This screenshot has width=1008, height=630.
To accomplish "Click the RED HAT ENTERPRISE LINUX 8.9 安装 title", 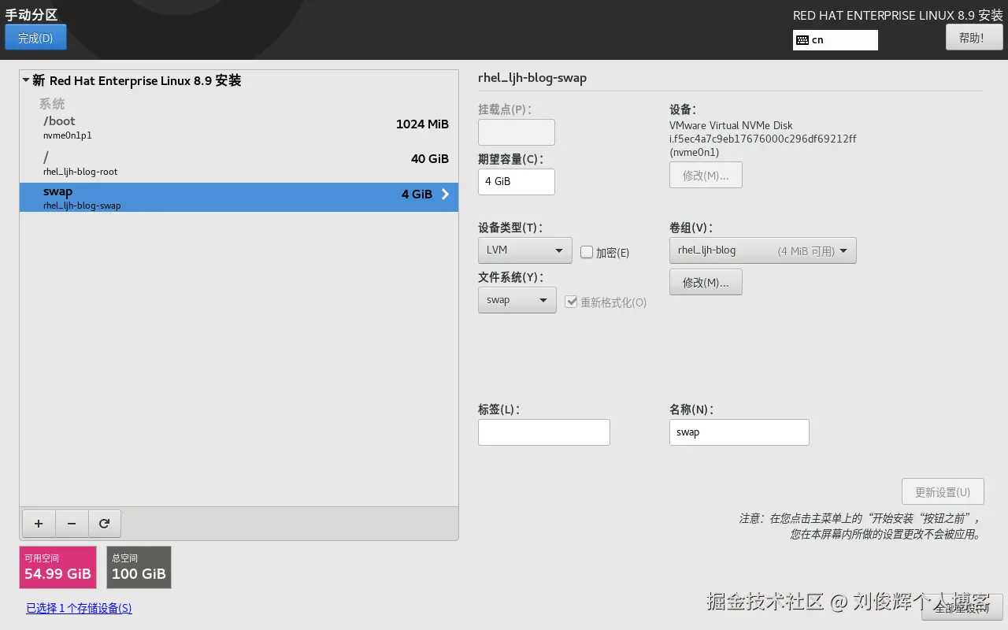I will click(898, 16).
